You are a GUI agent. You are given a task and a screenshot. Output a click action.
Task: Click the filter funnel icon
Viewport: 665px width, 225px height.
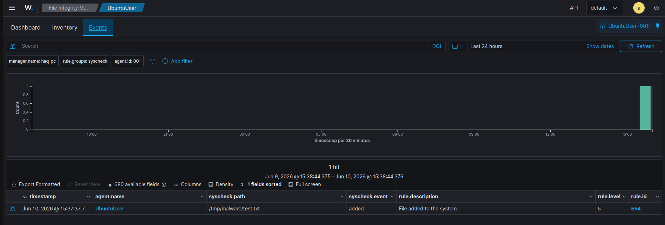click(152, 61)
